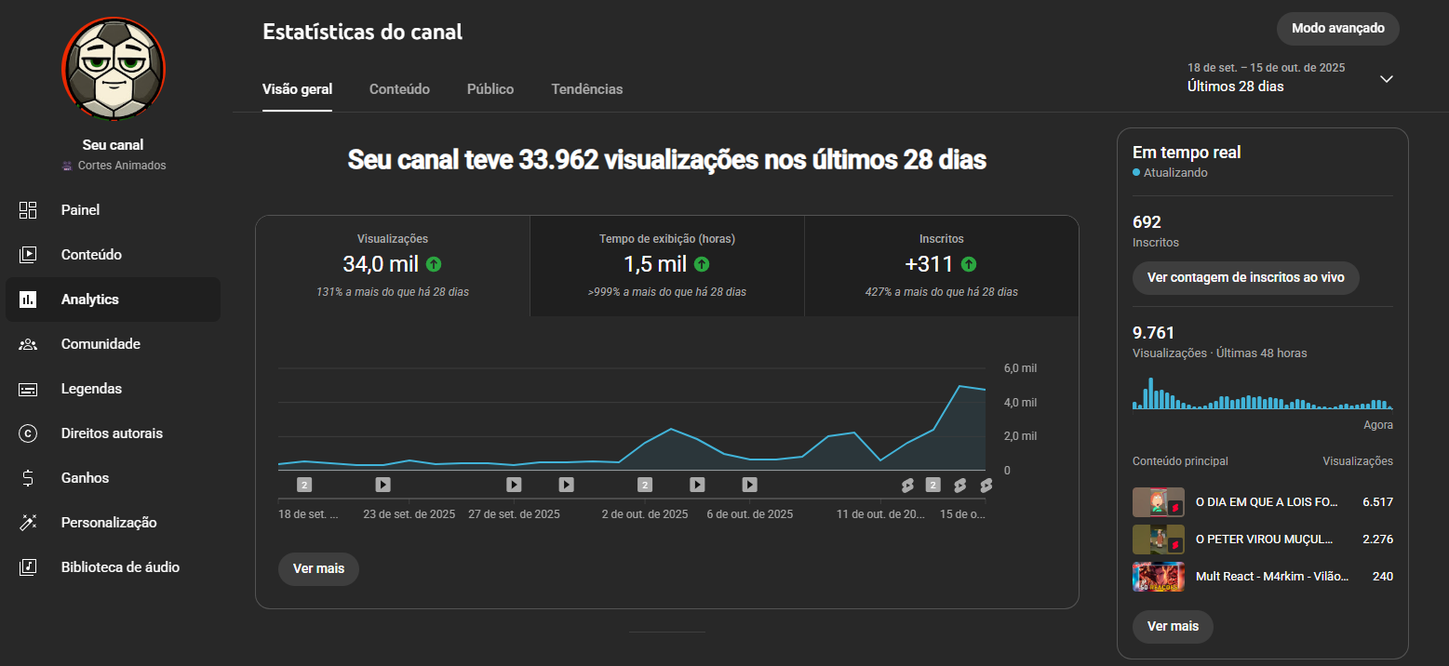This screenshot has width=1449, height=666.
Task: Switch to the Tendências tab
Action: [x=587, y=89]
